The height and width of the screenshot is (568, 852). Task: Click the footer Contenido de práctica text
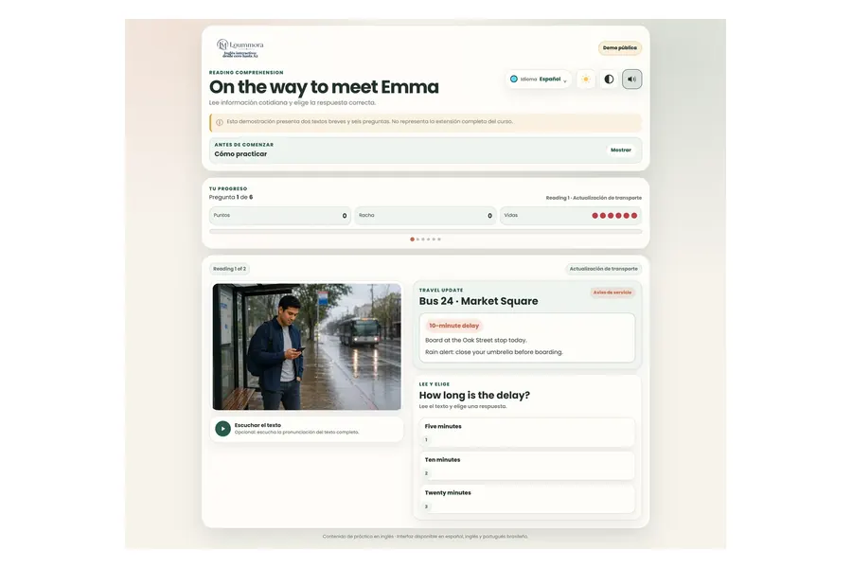click(425, 537)
